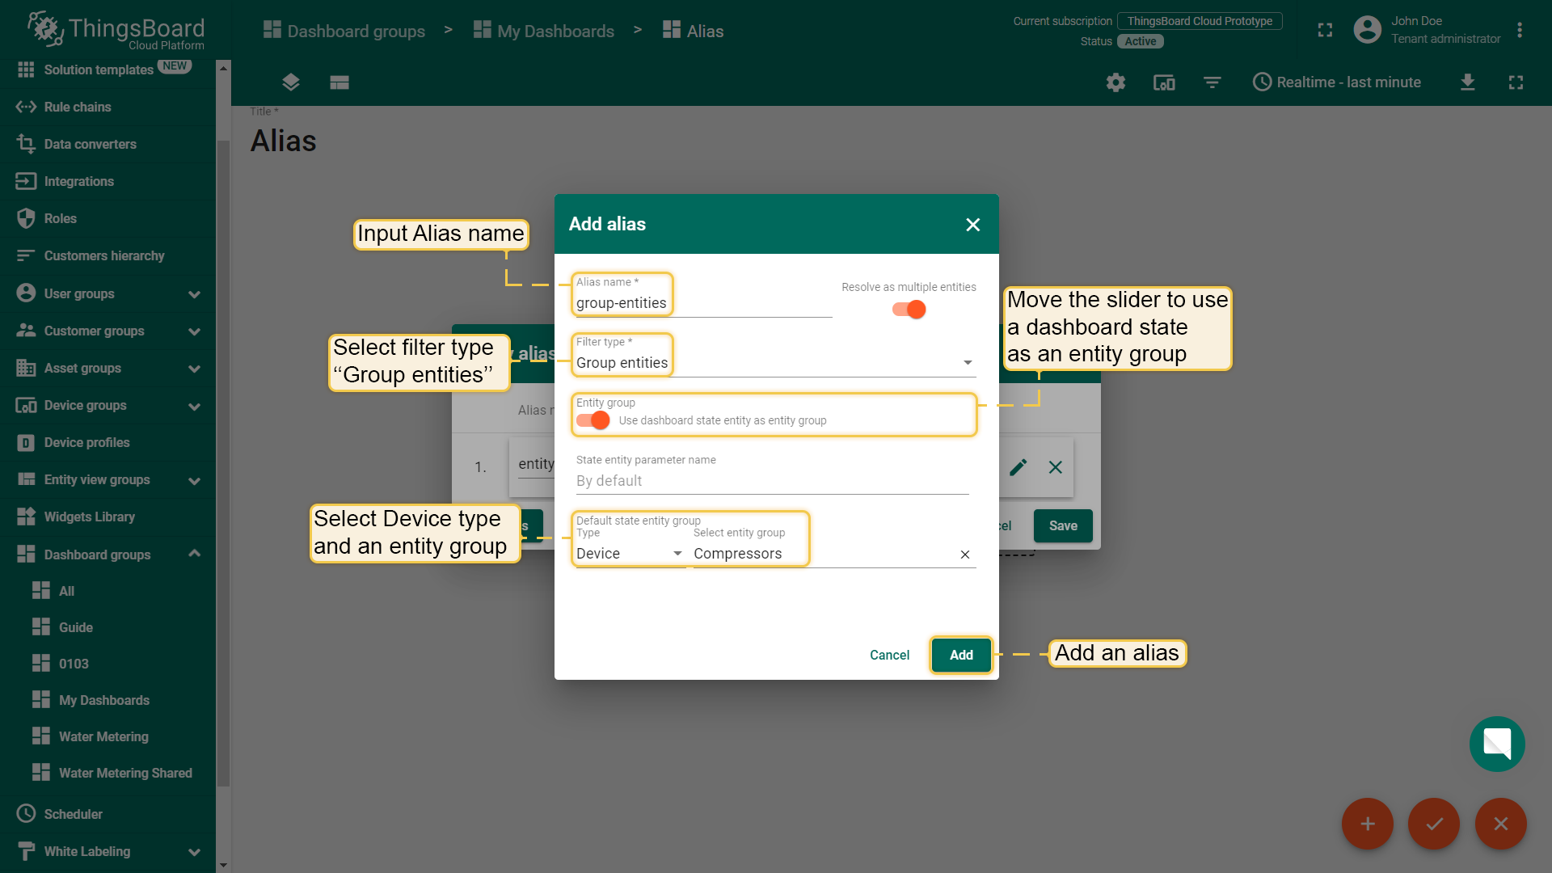Open Rule chains in sidebar

click(77, 107)
